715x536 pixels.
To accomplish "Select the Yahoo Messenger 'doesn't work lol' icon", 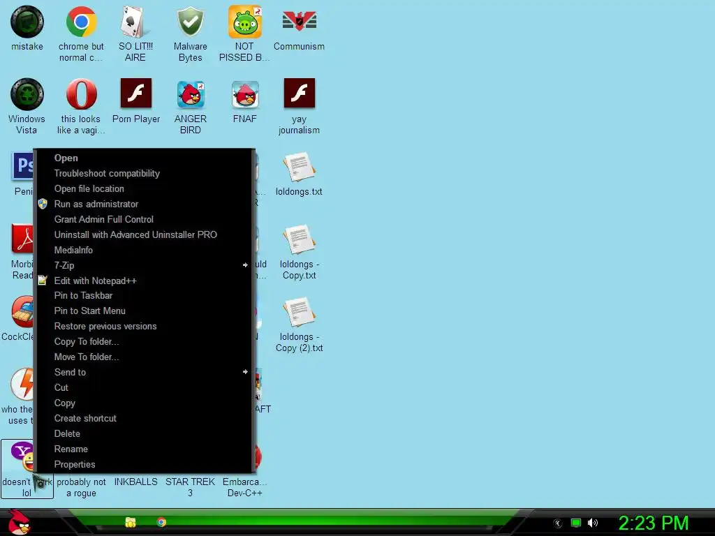I will coord(22,456).
